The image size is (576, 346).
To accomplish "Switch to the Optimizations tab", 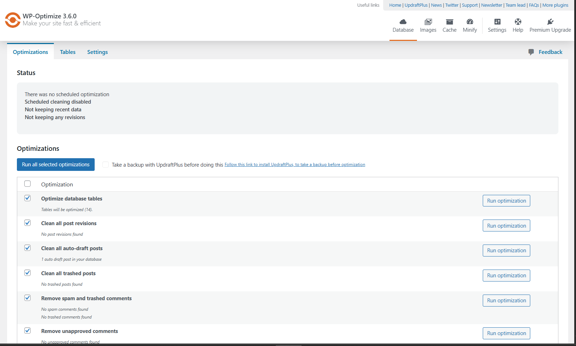I will [x=30, y=52].
